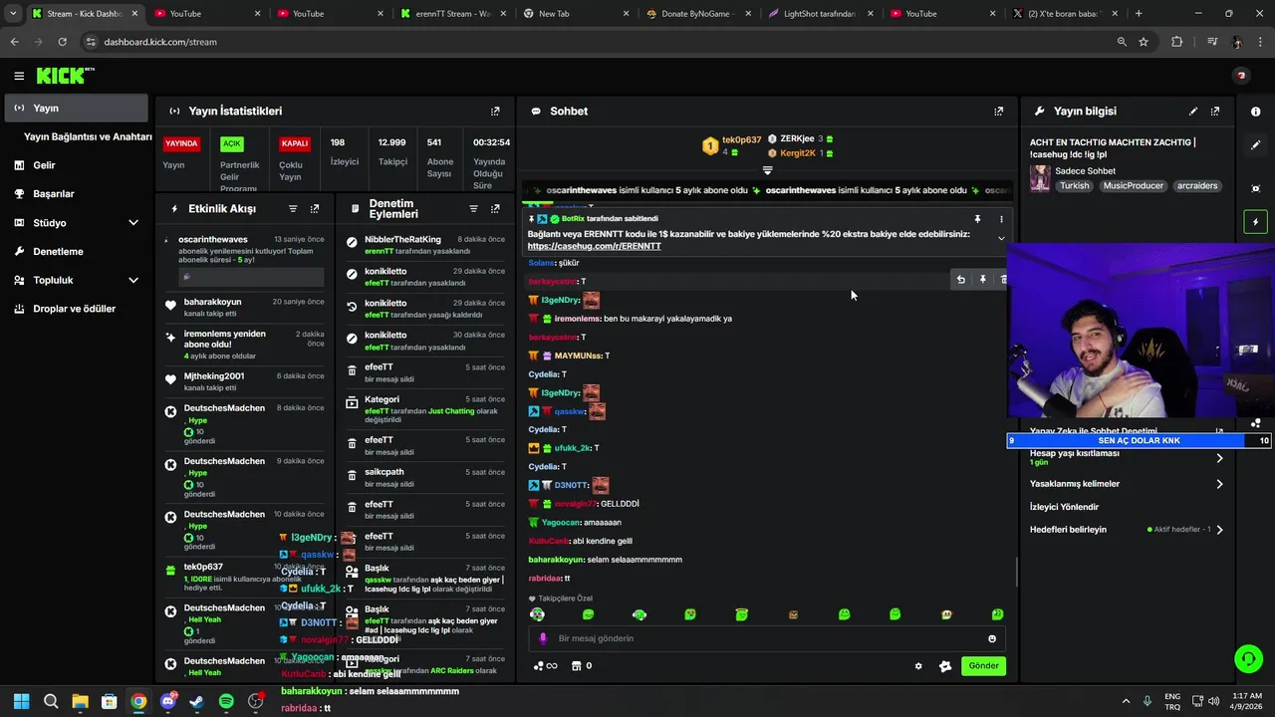Open İzleyici Yönlendir option
Viewport: 1275px width, 717px height.
click(x=1064, y=507)
